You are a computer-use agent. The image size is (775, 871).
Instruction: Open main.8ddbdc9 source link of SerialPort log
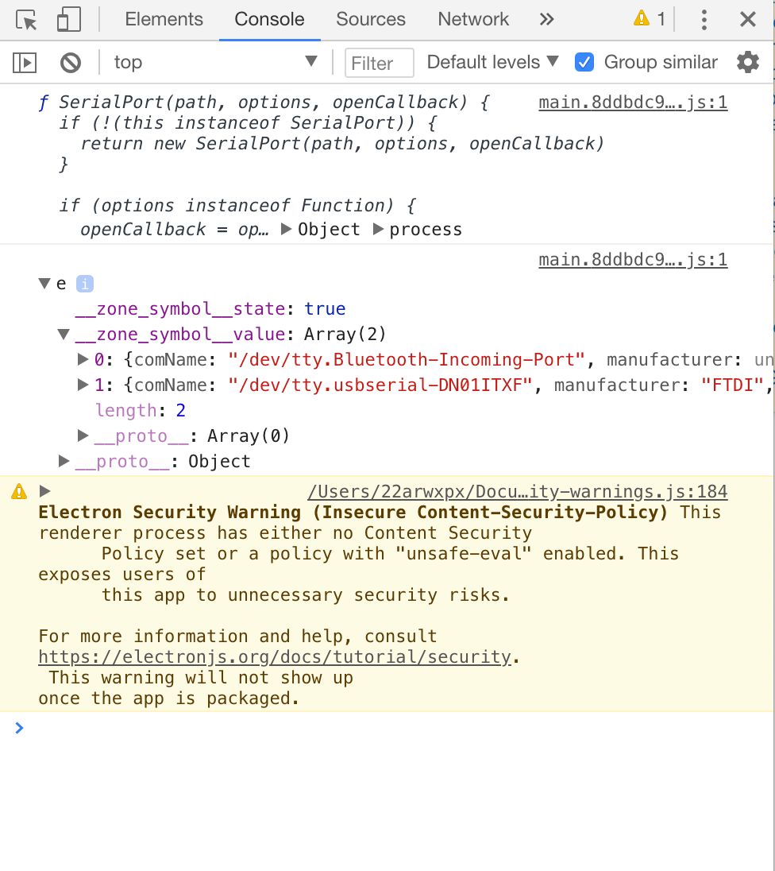[633, 103]
